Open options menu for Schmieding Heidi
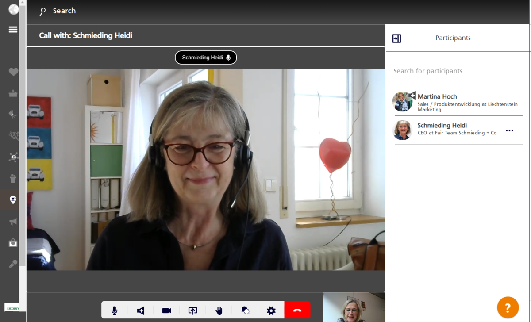 pos(509,130)
